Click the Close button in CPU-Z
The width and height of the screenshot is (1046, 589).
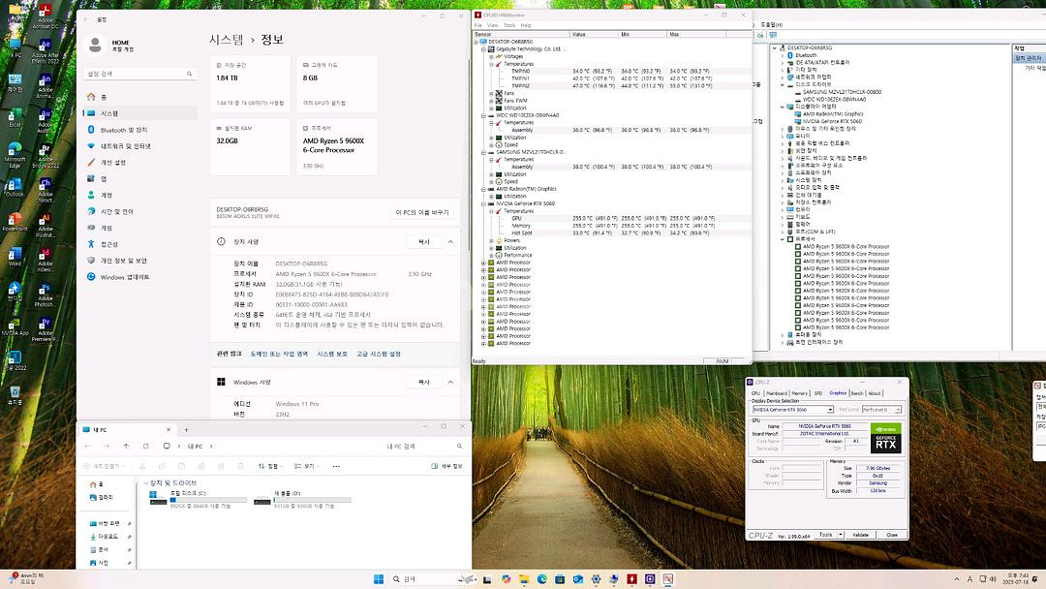point(891,535)
